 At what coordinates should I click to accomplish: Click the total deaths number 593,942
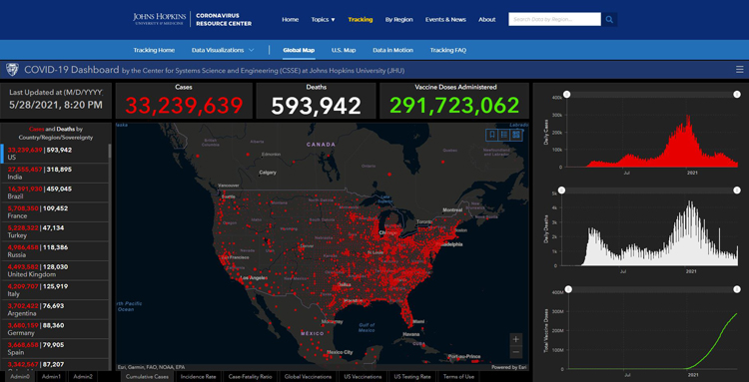(x=316, y=106)
